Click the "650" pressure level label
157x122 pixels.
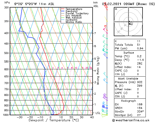point(7,76)
